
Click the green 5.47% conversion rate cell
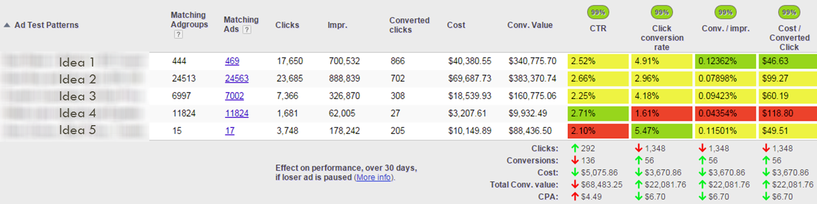(662, 131)
